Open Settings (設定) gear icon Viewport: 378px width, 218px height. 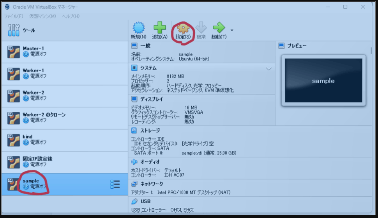(x=183, y=28)
